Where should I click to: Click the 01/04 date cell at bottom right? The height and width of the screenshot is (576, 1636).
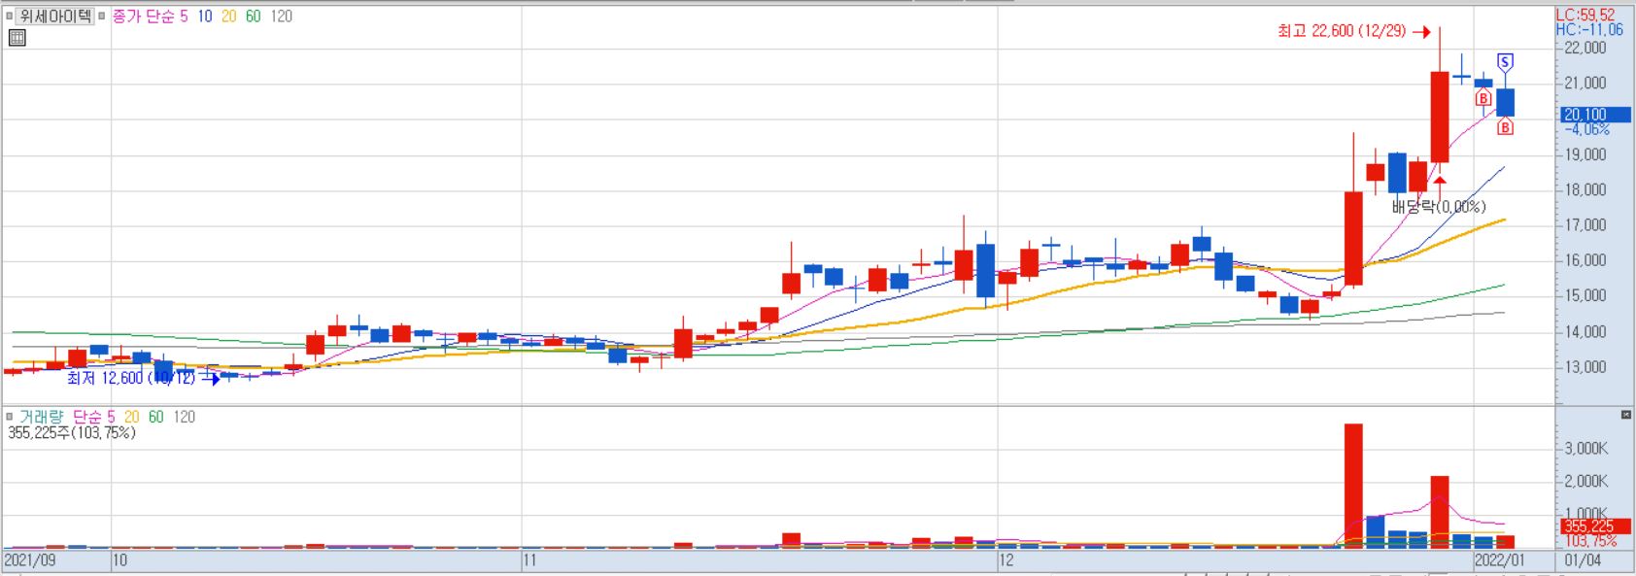(1583, 560)
